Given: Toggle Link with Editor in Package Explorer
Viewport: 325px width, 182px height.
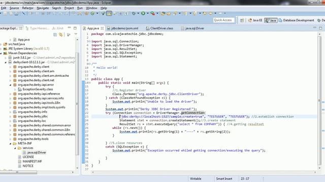Looking at the screenshot, I should pyautogui.click(x=61, y=35).
